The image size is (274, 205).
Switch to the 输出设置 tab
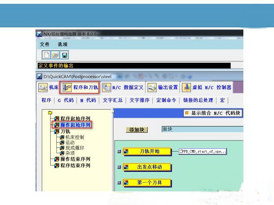163,88
